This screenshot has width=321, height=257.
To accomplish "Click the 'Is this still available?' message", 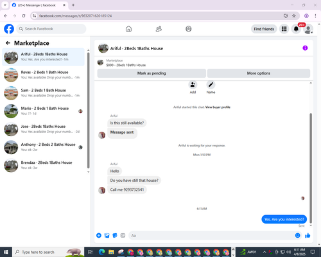I will 127,123.
